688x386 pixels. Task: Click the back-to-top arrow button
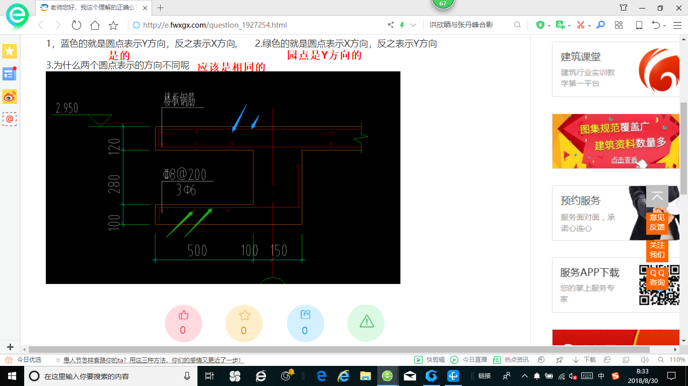[x=657, y=196]
